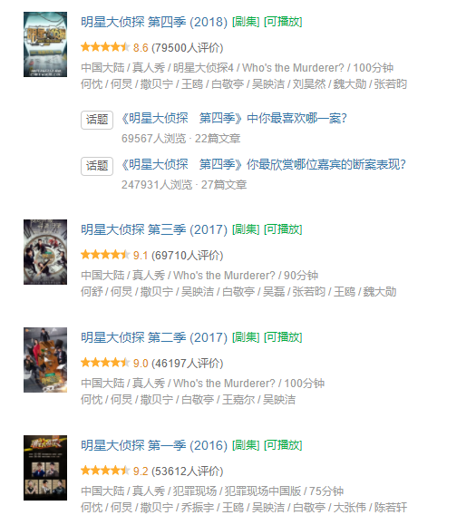Click the 第二季 poster thumbnail
The width and height of the screenshot is (476, 525).
point(45,360)
